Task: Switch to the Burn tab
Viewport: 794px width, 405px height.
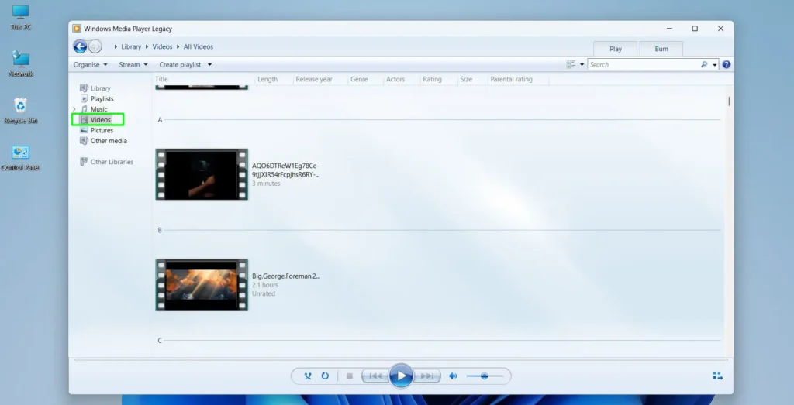Action: point(661,49)
